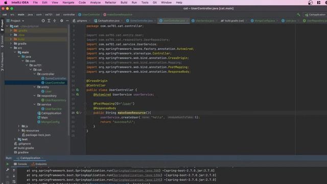Image resolution: width=327 pixels, height=184 pixels.
Task: Select package-lock.json file
Action: [x=36, y=135]
